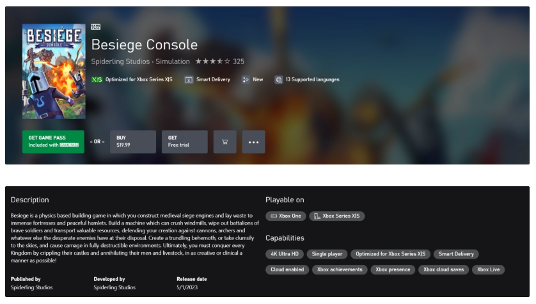
Task: Click the Xbox Series X|S console icon
Action: (x=317, y=216)
